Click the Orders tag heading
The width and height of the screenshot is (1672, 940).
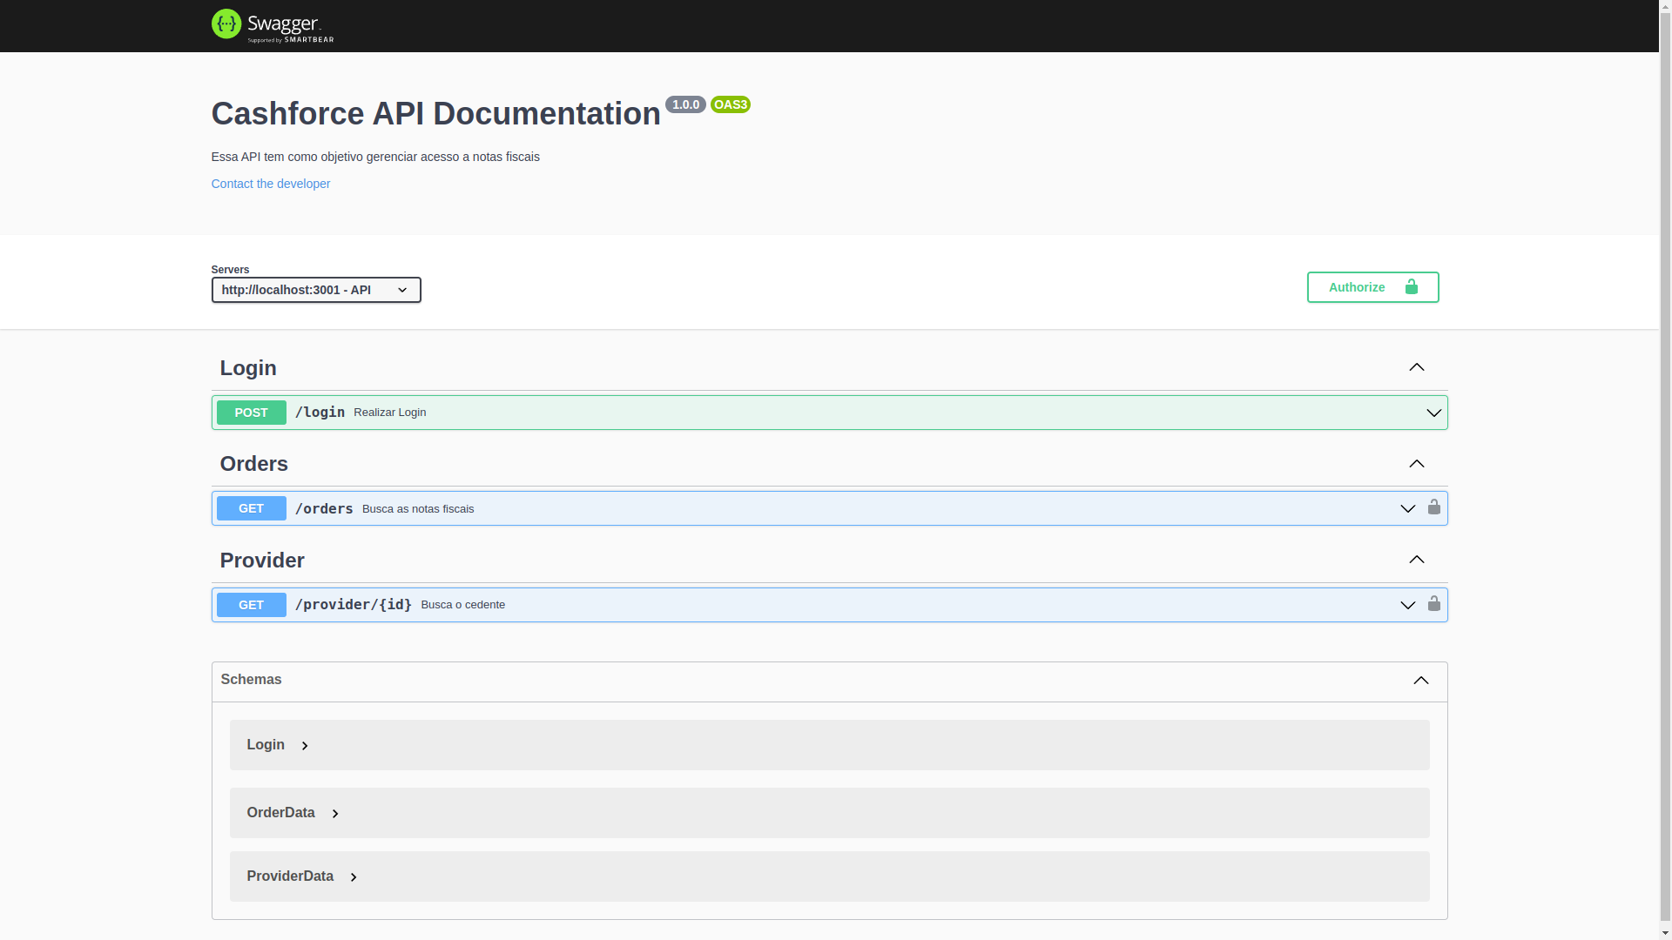point(253,464)
